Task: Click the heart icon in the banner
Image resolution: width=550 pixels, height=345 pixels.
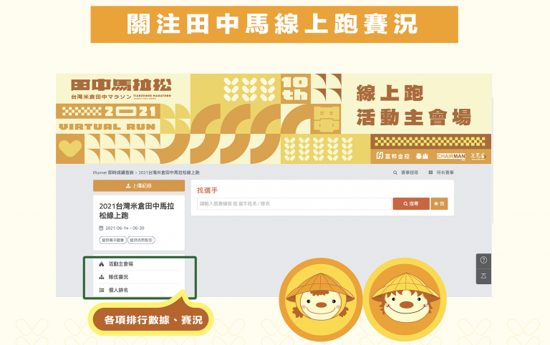Action: 70,148
